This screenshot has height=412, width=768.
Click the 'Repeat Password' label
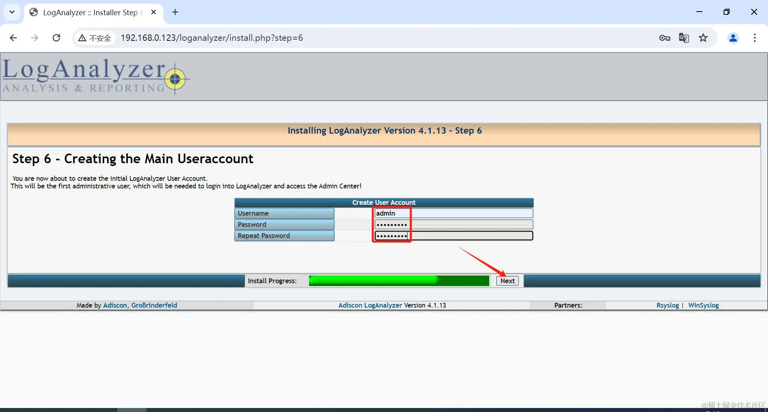264,236
